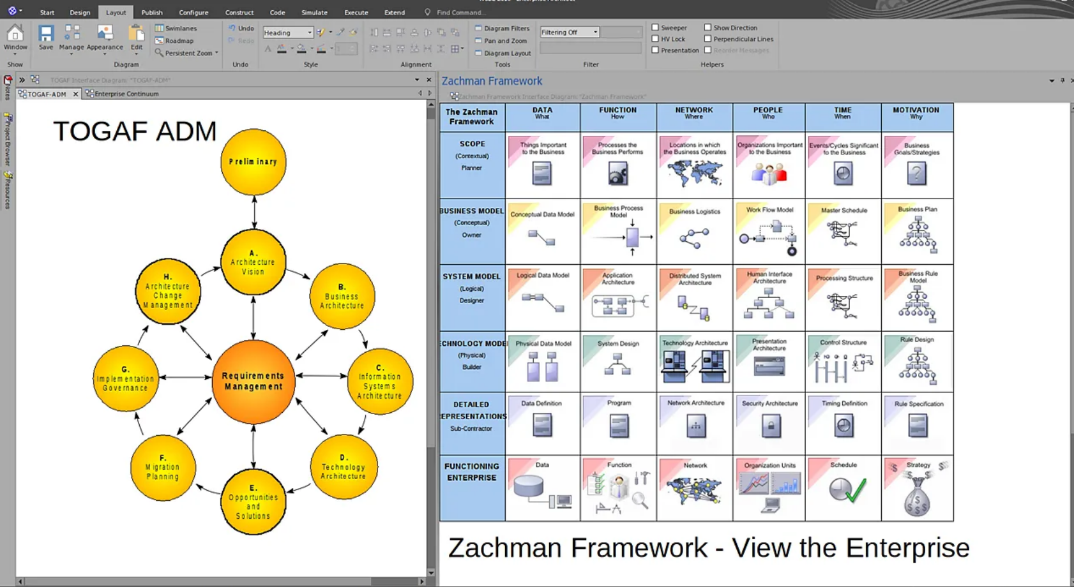Open the Manage diagram icon

(72, 33)
